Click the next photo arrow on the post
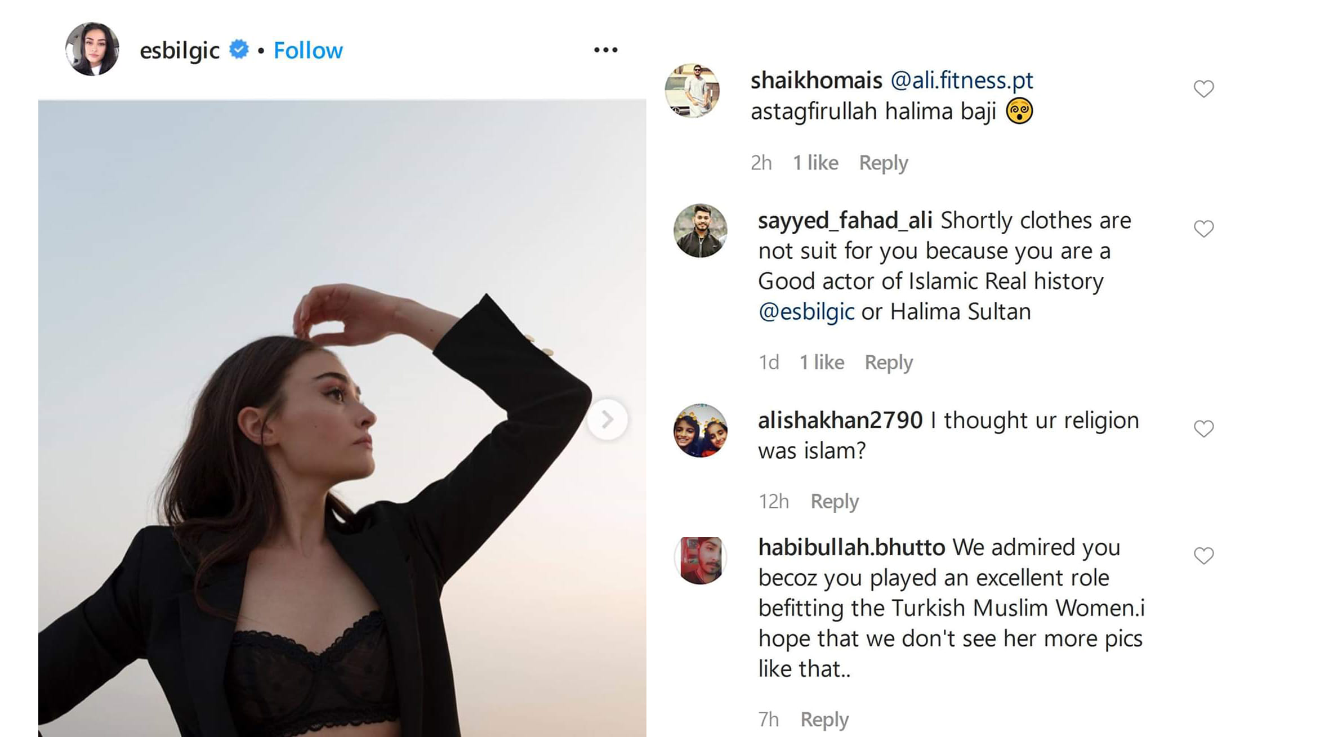The image size is (1338, 737). click(607, 419)
